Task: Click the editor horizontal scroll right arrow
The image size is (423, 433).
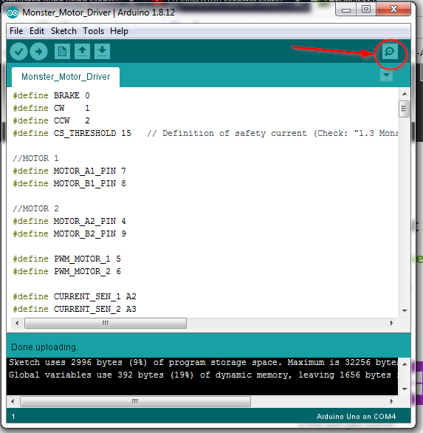Action: 391,323
